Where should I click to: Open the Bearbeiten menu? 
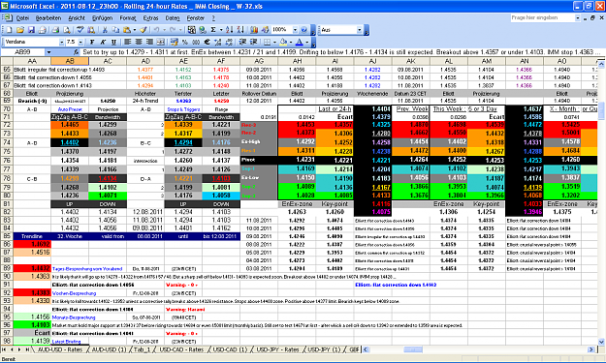(x=48, y=18)
